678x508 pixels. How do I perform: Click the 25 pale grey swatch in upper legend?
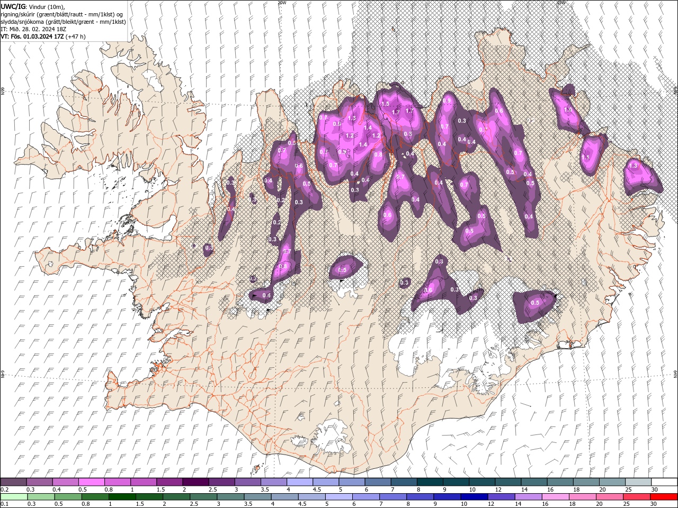click(x=637, y=482)
